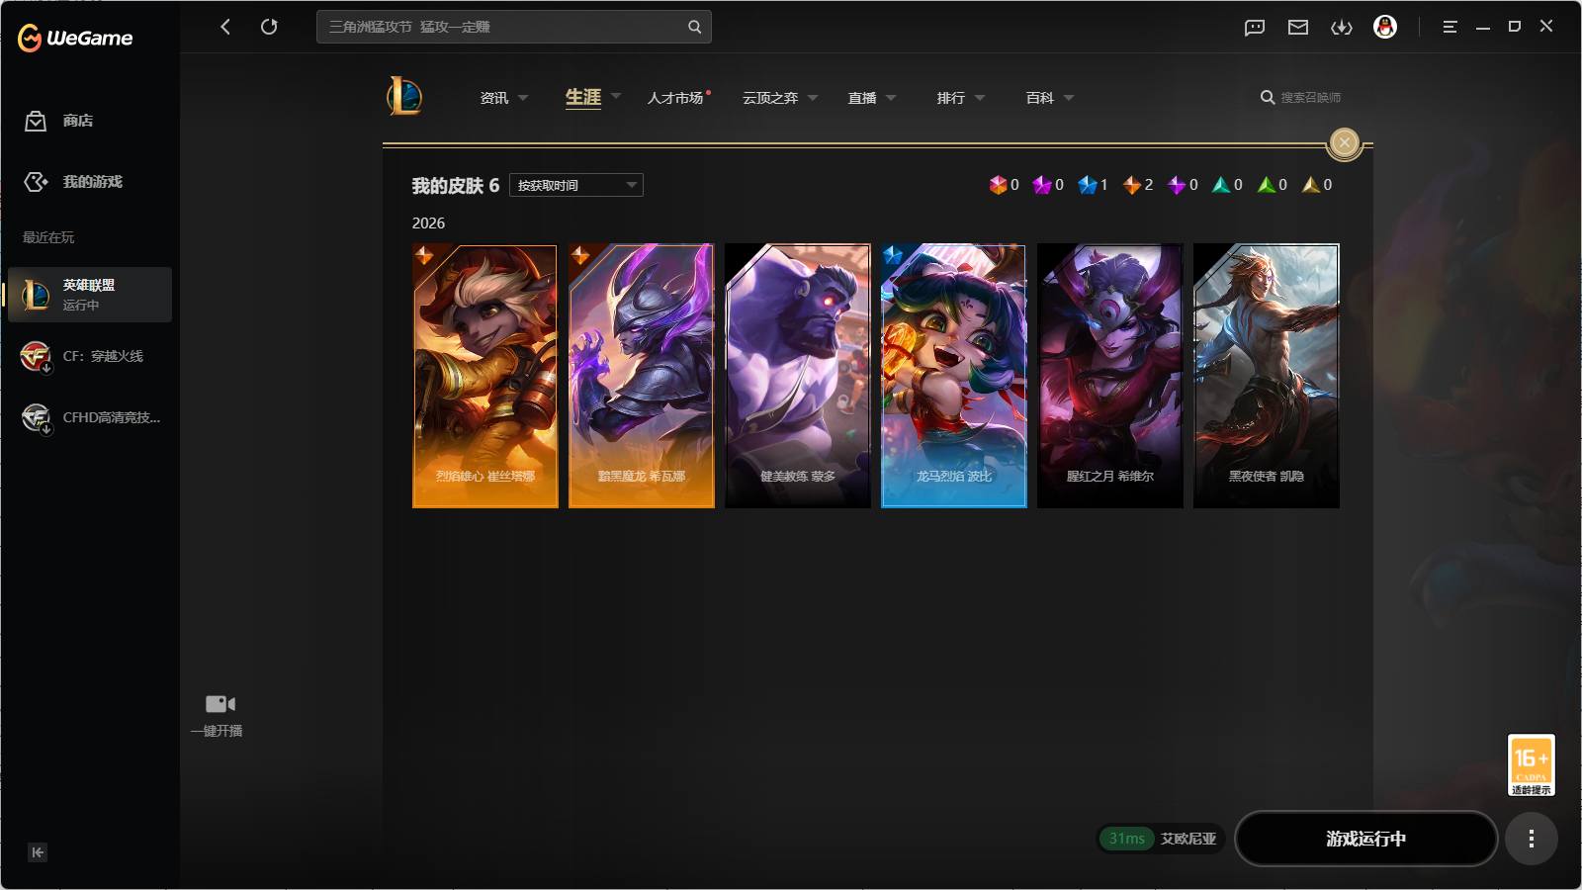Collapse the left sidebar
Screen dimensions: 1582x890
point(38,852)
